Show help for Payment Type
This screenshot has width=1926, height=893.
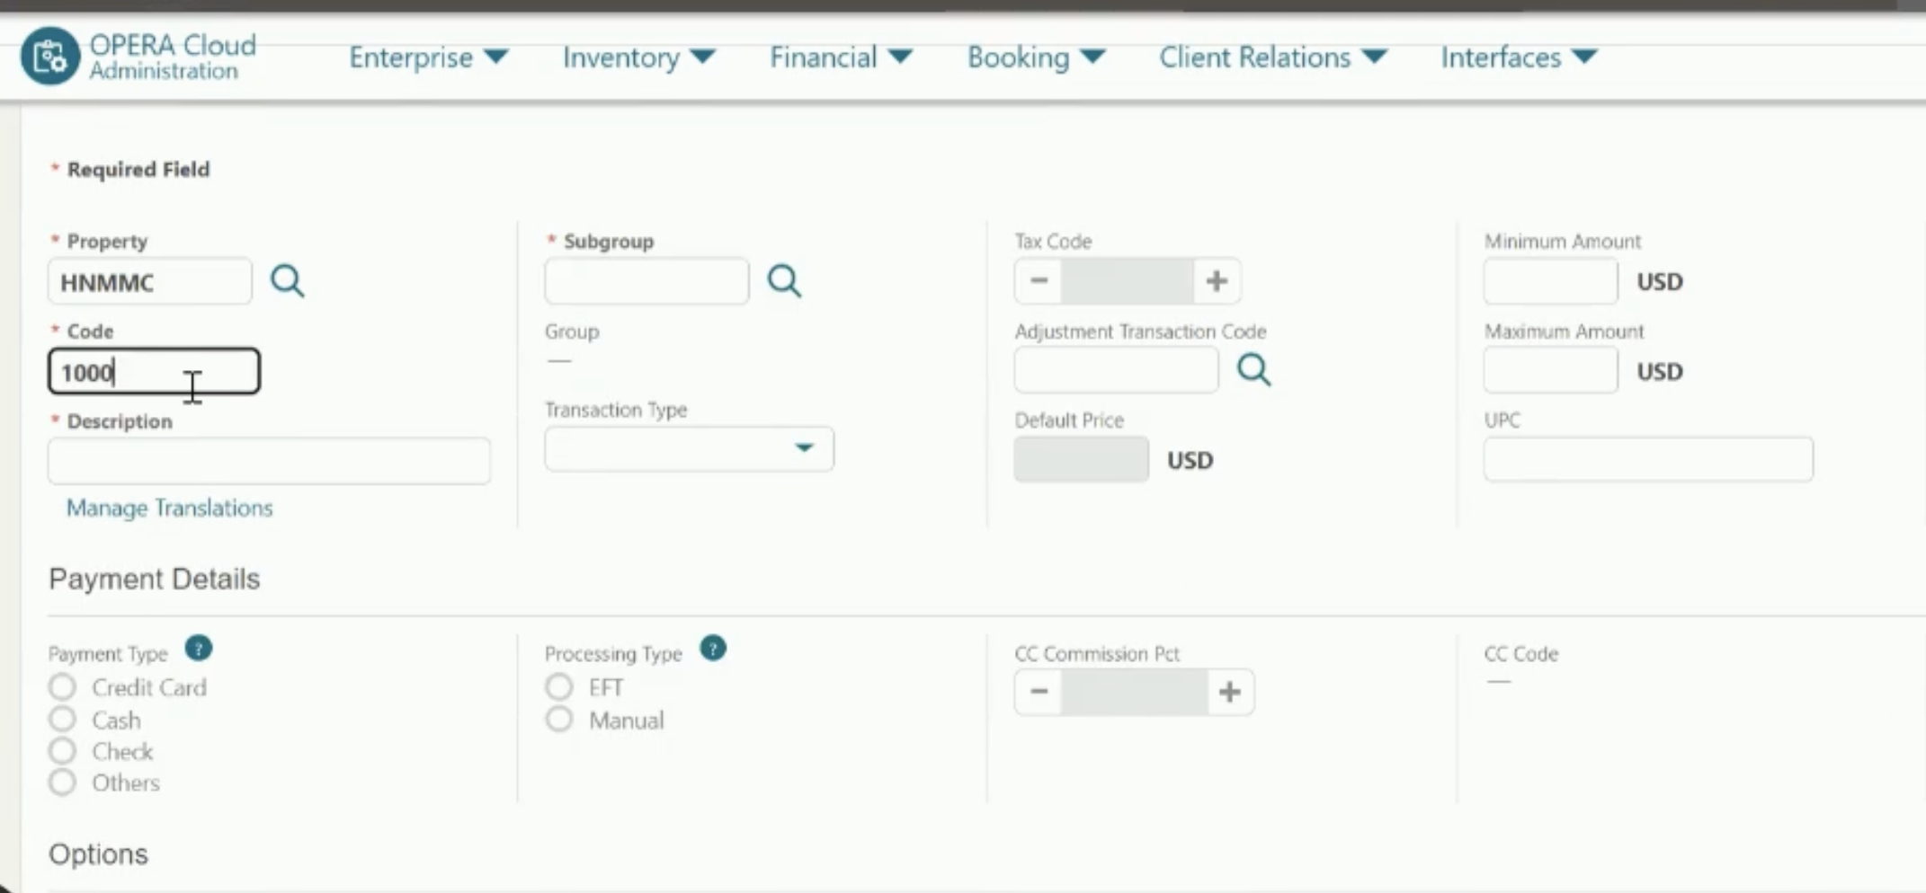[198, 648]
